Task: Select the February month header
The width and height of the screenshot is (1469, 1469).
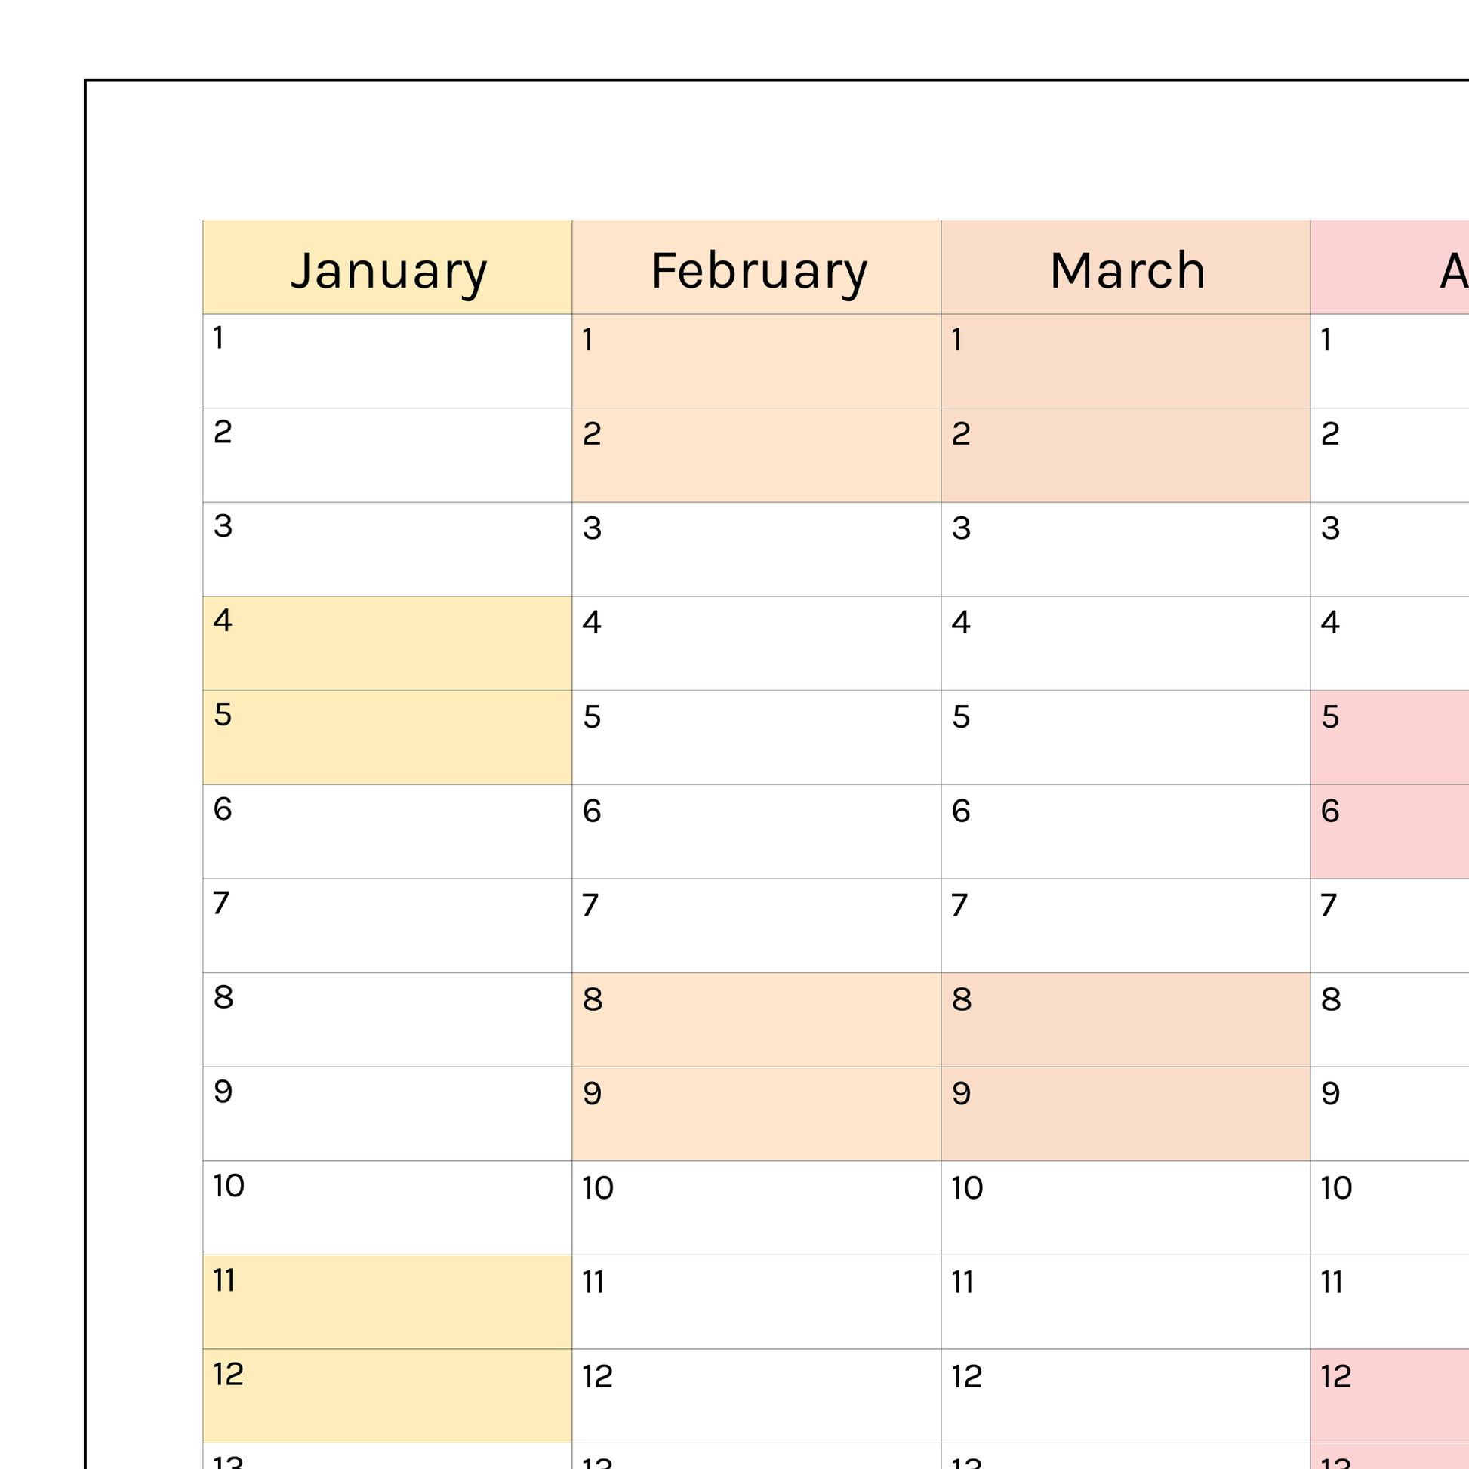Action: click(x=756, y=267)
